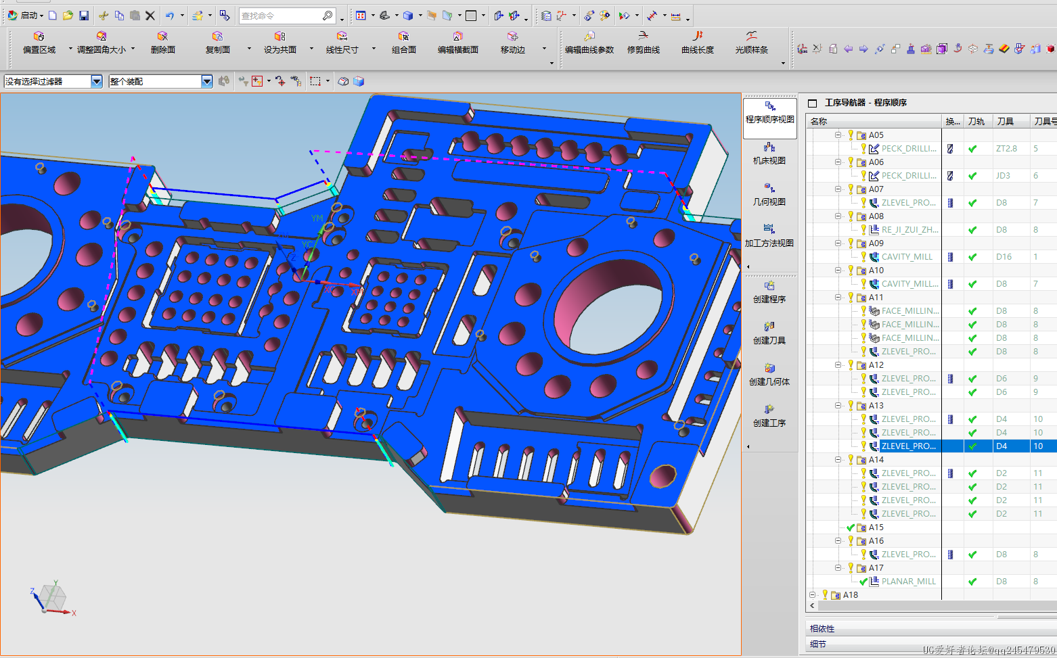The height and width of the screenshot is (658, 1057).
Task: Click the dashed rectangle selection icon
Action: [x=315, y=81]
